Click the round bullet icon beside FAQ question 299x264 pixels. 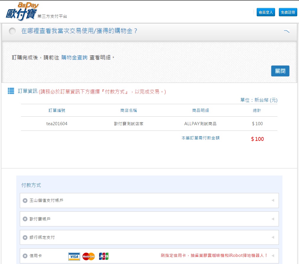12,31
